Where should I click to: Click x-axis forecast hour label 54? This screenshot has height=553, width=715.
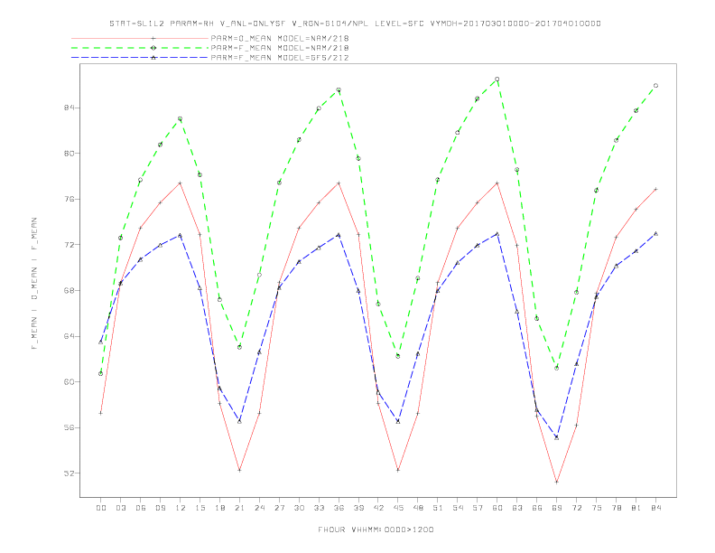click(x=458, y=508)
